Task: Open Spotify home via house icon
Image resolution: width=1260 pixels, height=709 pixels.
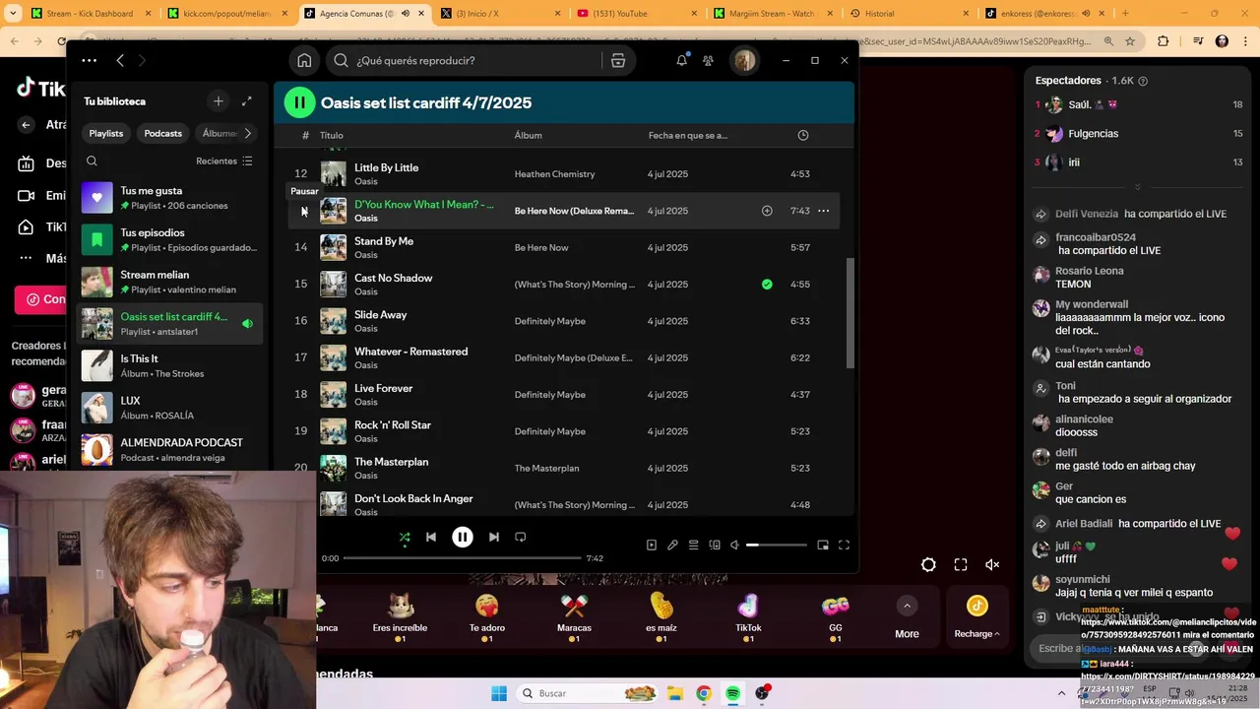Action: [304, 60]
